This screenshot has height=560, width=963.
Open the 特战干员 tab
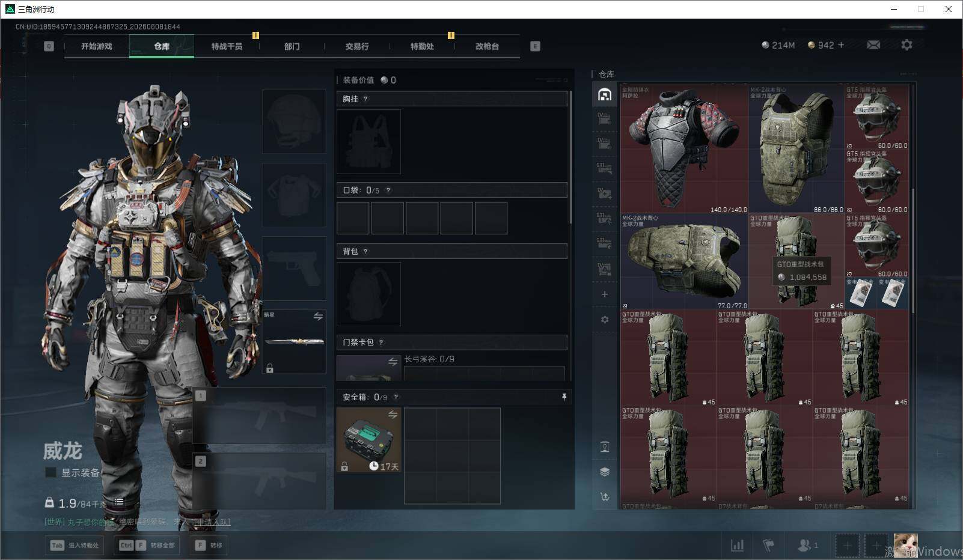point(227,46)
